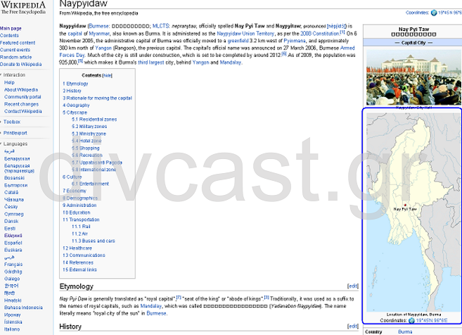462x335 pixels.
Task: Edit the History section
Action: (353, 326)
